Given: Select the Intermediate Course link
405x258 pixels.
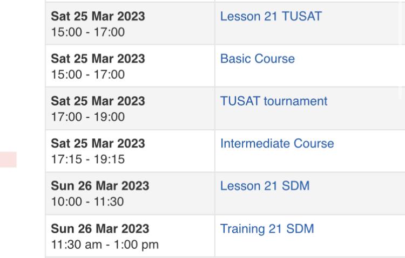Looking at the screenshot, I should (x=277, y=144).
